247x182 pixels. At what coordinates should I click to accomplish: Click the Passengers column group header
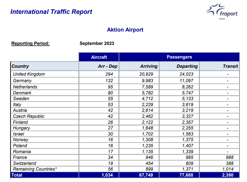tap(179, 57)
